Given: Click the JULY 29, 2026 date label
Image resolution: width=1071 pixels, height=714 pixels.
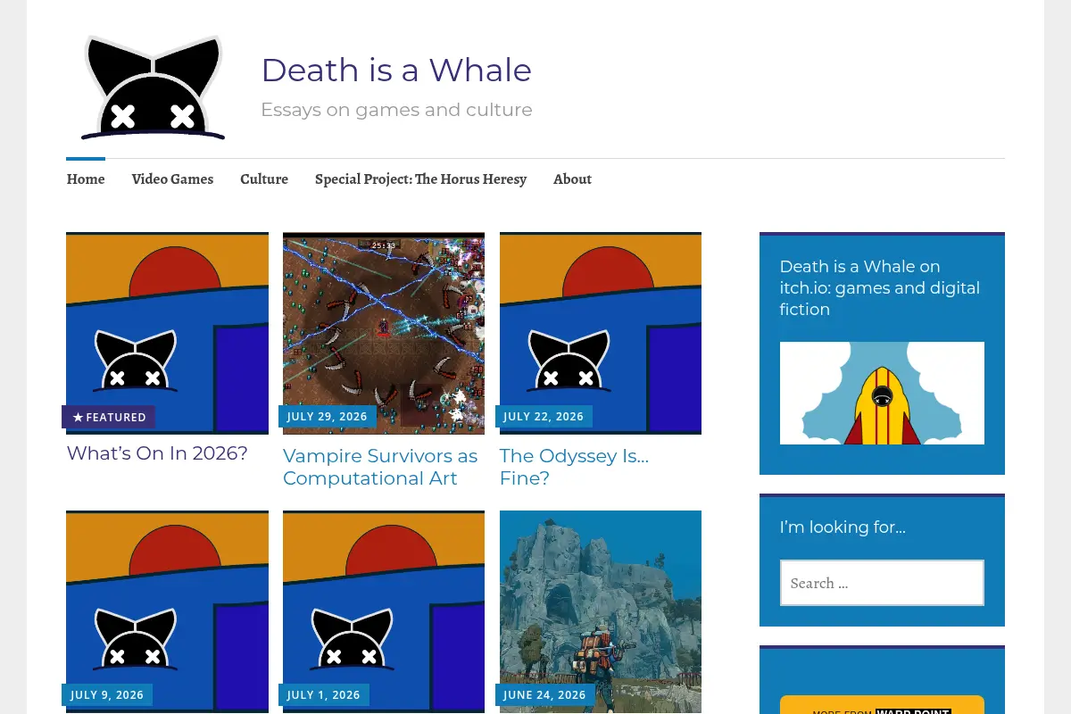Looking at the screenshot, I should point(328,417).
